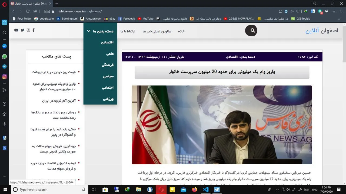
Task: Open the آخرین آمار کرونا در ایران post
Action: point(59,101)
